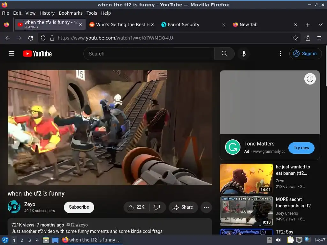Open the Help menu

pyautogui.click(x=106, y=13)
